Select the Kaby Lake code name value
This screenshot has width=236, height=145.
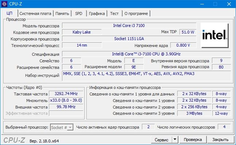82,32
